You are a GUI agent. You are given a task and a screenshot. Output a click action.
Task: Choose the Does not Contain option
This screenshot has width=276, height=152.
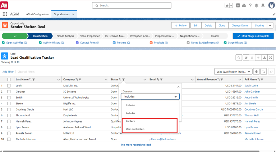tap(150, 129)
